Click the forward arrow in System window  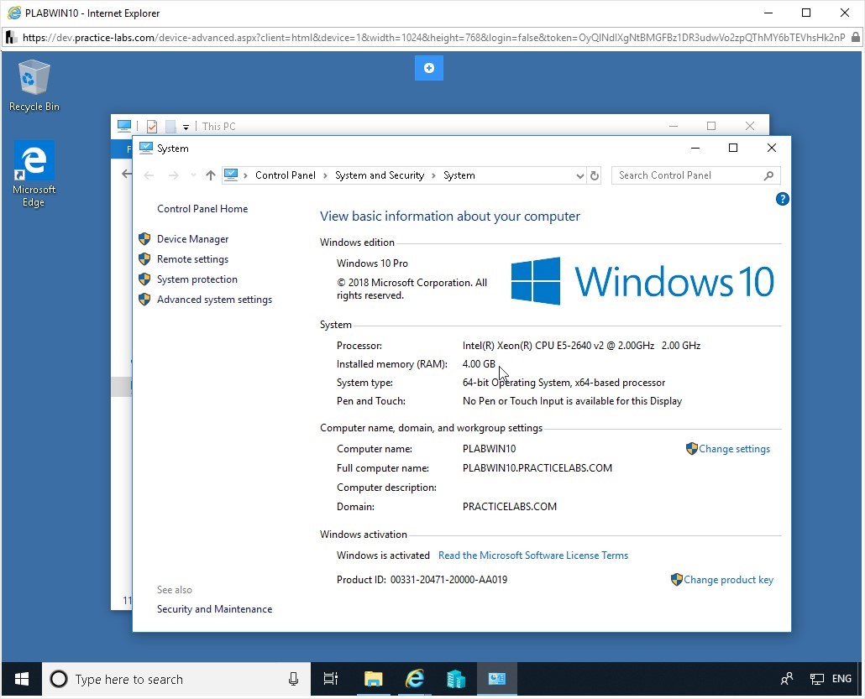tap(173, 175)
